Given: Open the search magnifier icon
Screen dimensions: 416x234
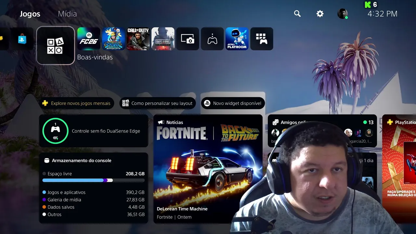Looking at the screenshot, I should point(297,14).
